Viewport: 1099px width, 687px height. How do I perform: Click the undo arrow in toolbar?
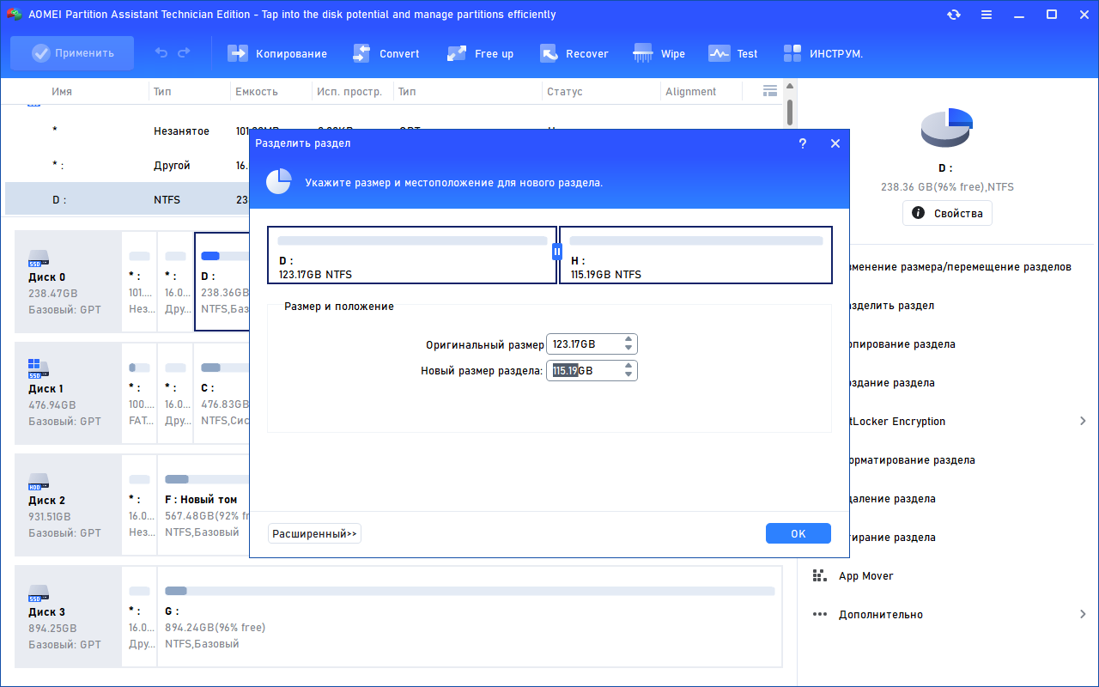[161, 53]
